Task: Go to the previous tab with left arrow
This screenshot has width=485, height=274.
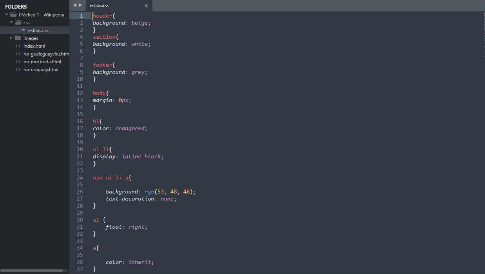Action: point(75,5)
